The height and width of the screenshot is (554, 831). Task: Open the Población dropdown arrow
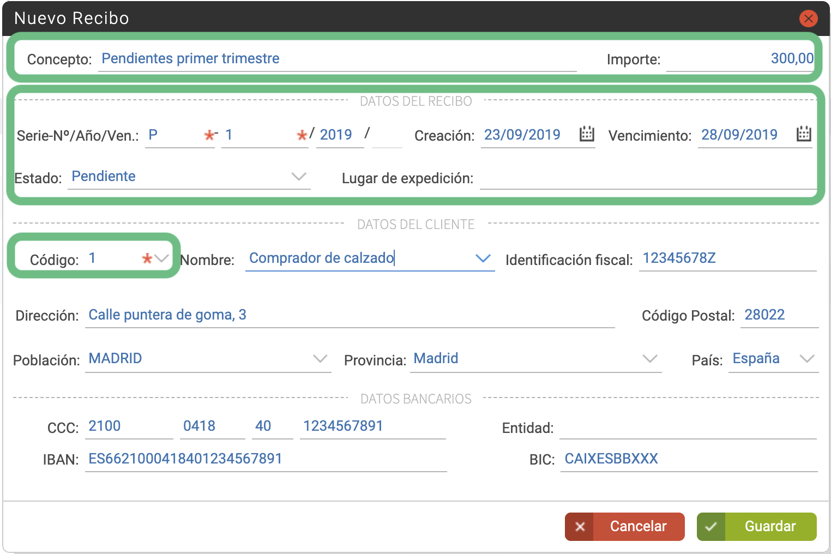pos(320,359)
